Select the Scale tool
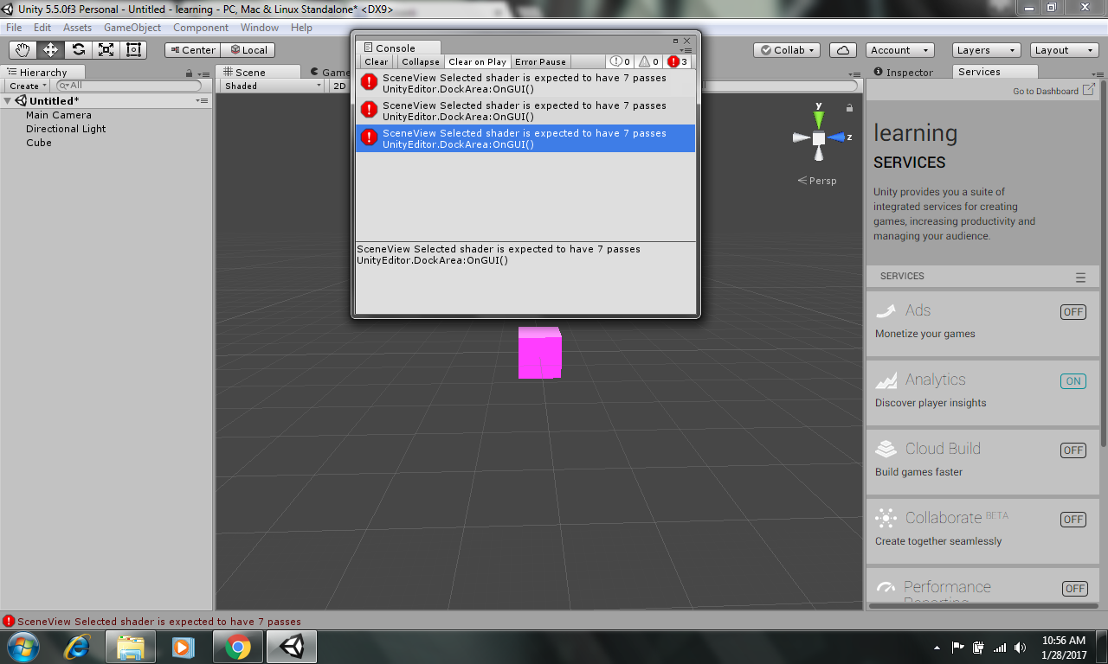Image resolution: width=1108 pixels, height=664 pixels. tap(106, 50)
